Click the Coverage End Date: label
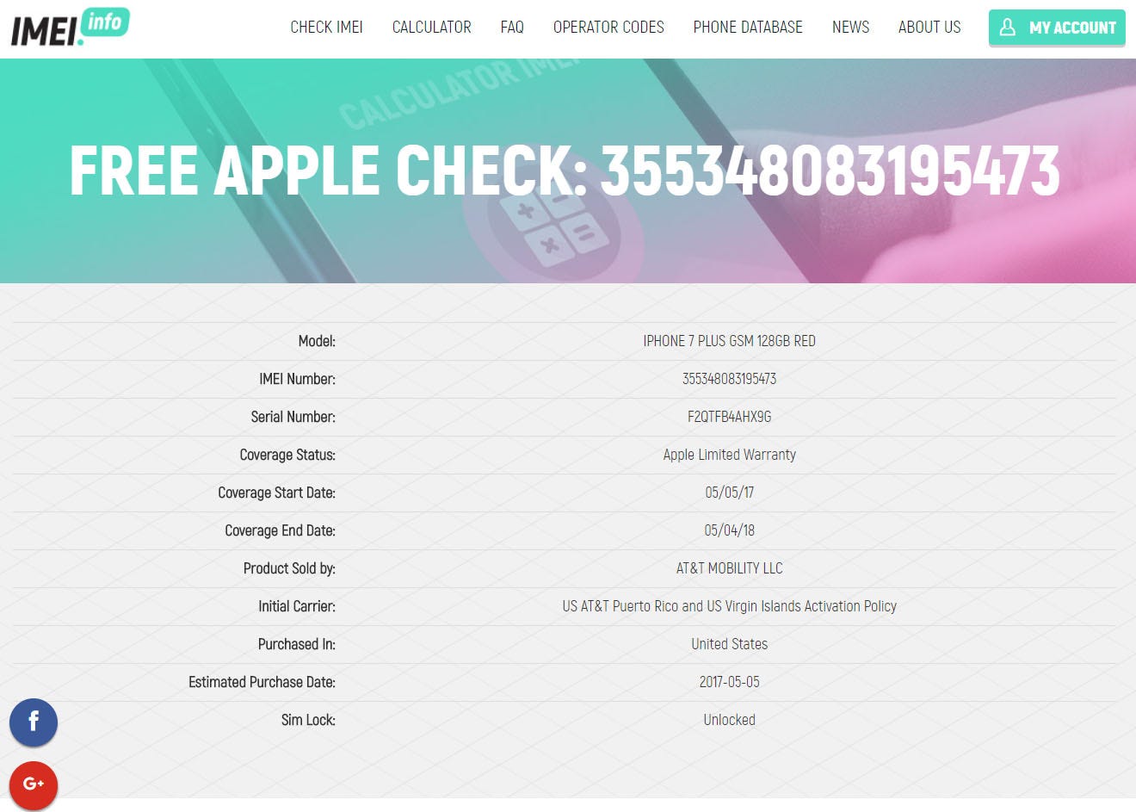Image resolution: width=1136 pixels, height=812 pixels. [280, 530]
